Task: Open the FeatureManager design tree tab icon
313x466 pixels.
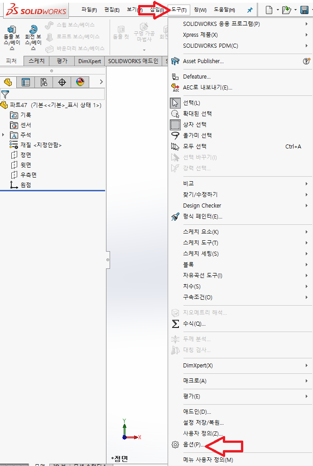Action: point(8,82)
